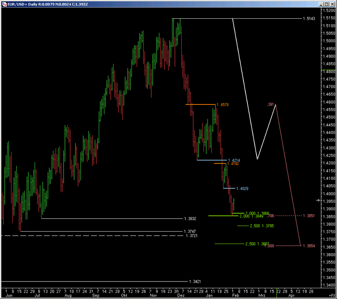The height and width of the screenshot is (299, 337).
Task: Maximize the EUR/USD chart window
Action: coord(326,4)
